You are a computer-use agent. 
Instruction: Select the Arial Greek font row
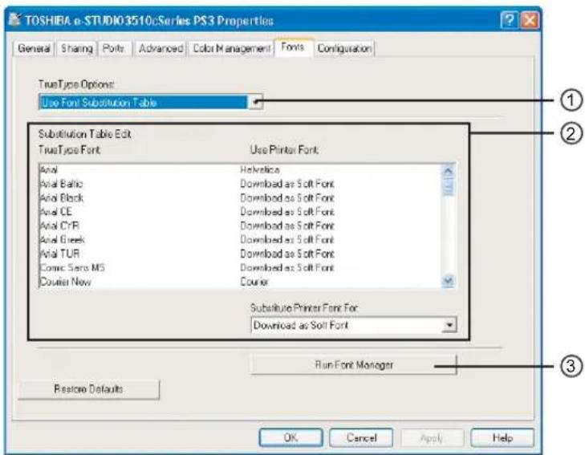pos(239,239)
